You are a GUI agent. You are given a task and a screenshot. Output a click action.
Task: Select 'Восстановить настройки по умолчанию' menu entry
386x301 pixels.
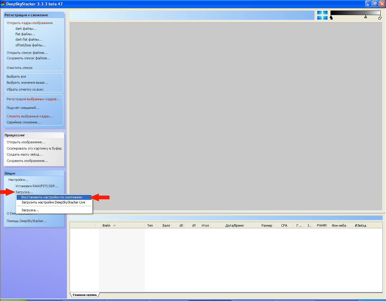click(x=52, y=197)
